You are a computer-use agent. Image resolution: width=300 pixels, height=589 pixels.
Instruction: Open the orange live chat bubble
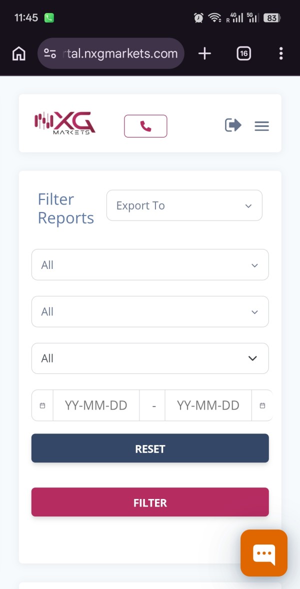coord(263,552)
